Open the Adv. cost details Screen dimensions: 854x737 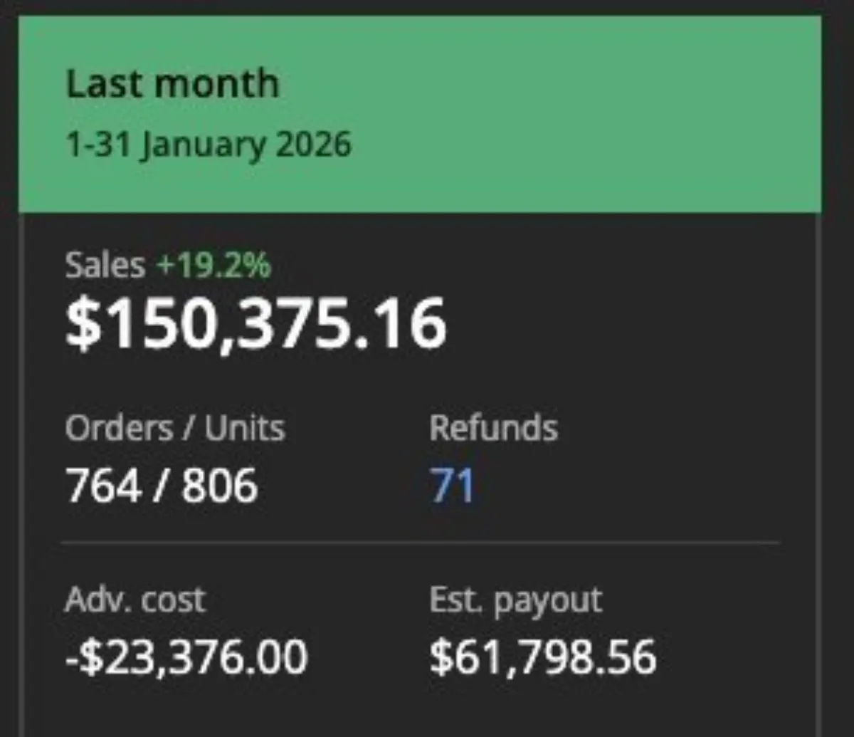click(x=134, y=600)
